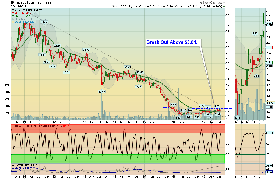Screen dimensions: 275x179
Task: Click the Slow STO %K(5) %D(1) label
Action: click(x=33, y=126)
